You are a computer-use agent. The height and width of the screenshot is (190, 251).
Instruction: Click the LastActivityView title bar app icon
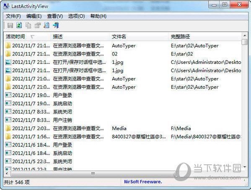pyautogui.click(x=6, y=6)
